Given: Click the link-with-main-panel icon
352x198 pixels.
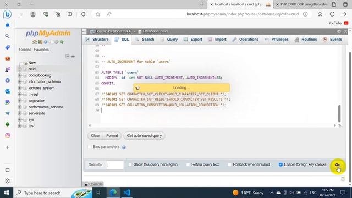Looking at the screenshot, I should click(x=73, y=56).
